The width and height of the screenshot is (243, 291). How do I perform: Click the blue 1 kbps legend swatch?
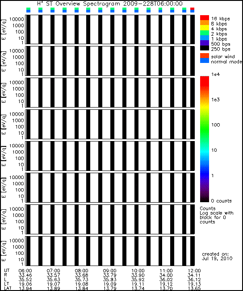204,37
